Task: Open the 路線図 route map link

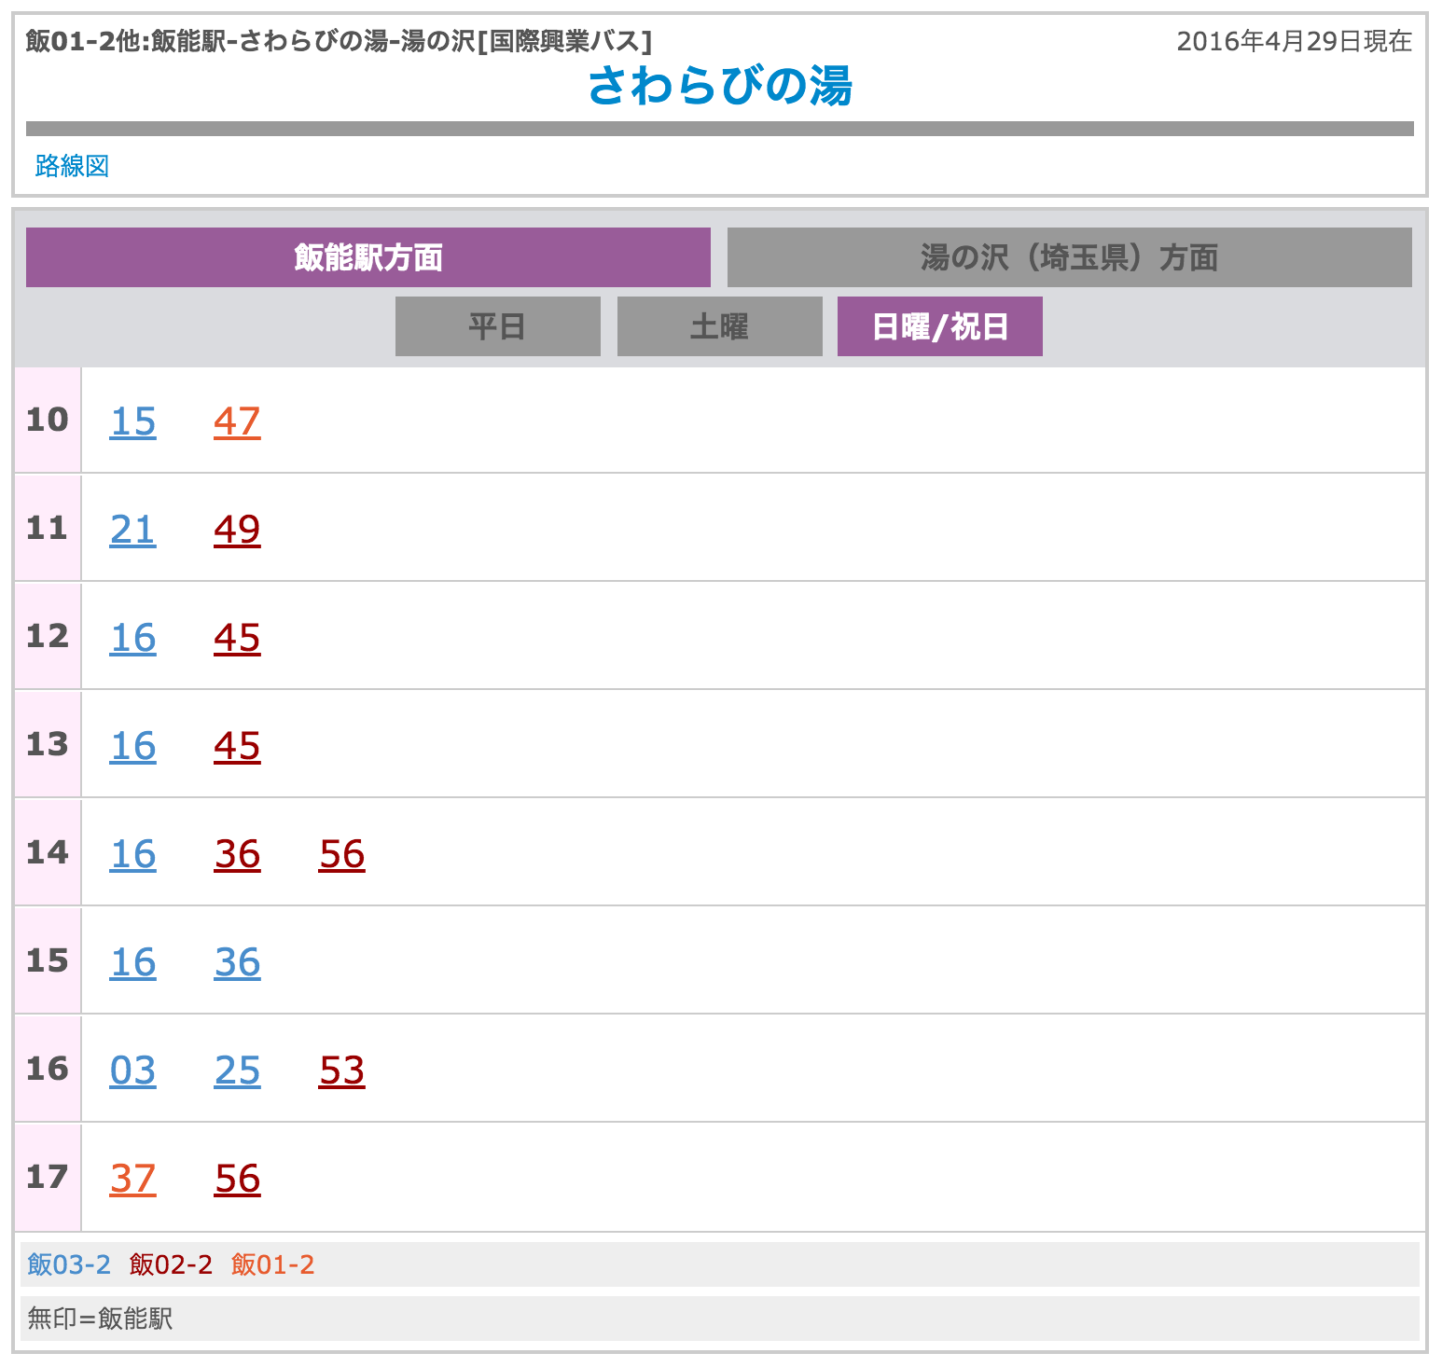Action: click(x=72, y=166)
